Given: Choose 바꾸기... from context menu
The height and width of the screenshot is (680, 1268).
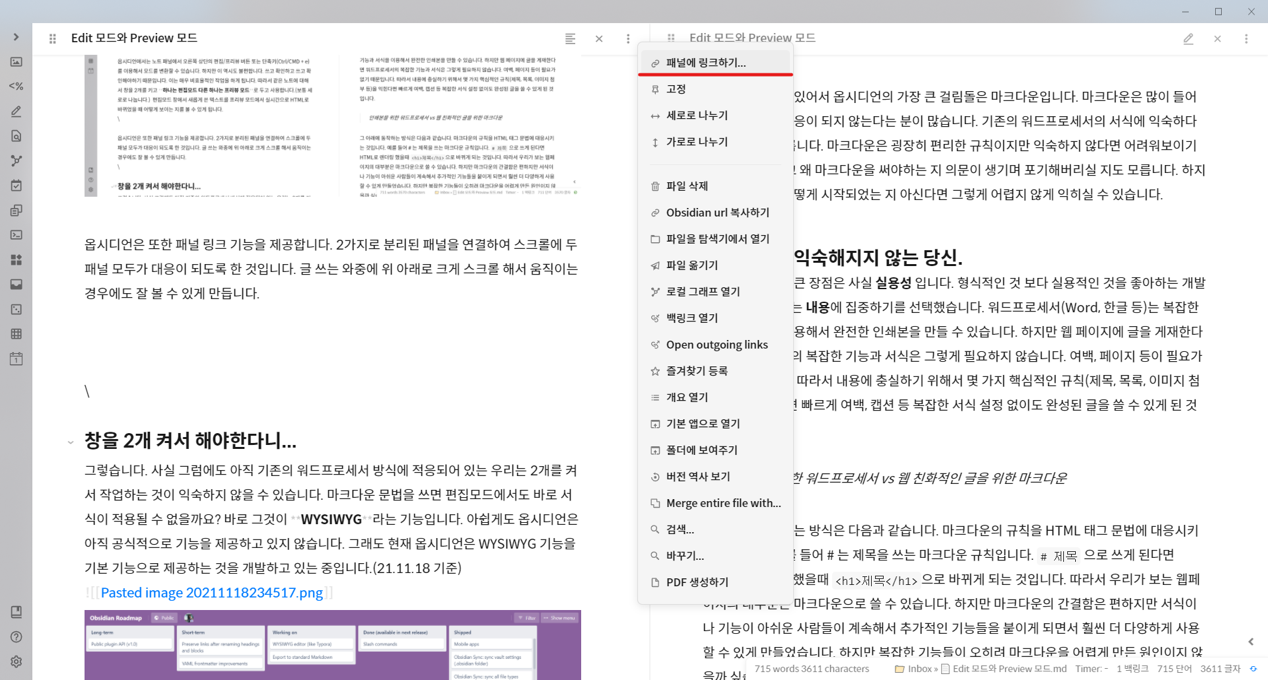Looking at the screenshot, I should [x=715, y=556].
